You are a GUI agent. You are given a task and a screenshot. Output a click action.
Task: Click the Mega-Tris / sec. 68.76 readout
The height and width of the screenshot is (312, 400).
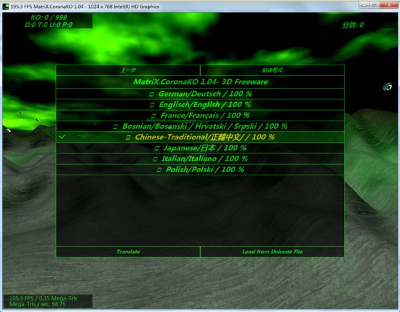click(x=37, y=304)
